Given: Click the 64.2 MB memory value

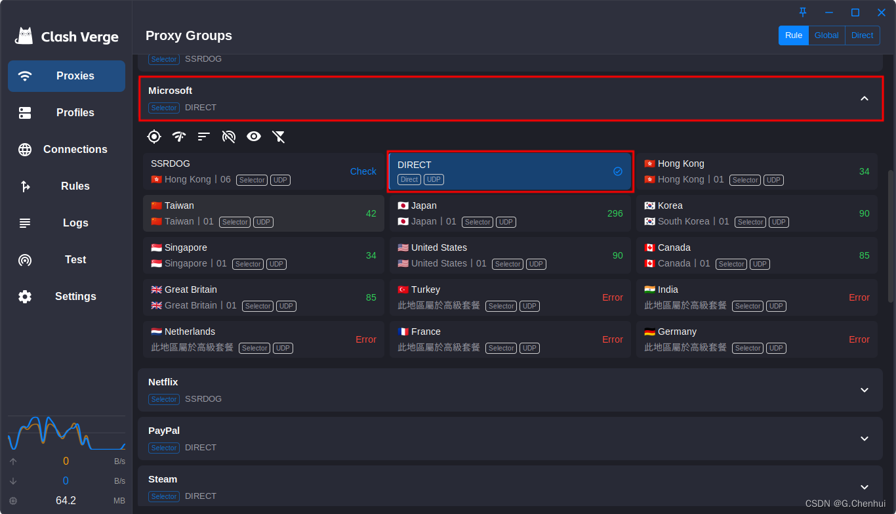Looking at the screenshot, I should pyautogui.click(x=66, y=501).
